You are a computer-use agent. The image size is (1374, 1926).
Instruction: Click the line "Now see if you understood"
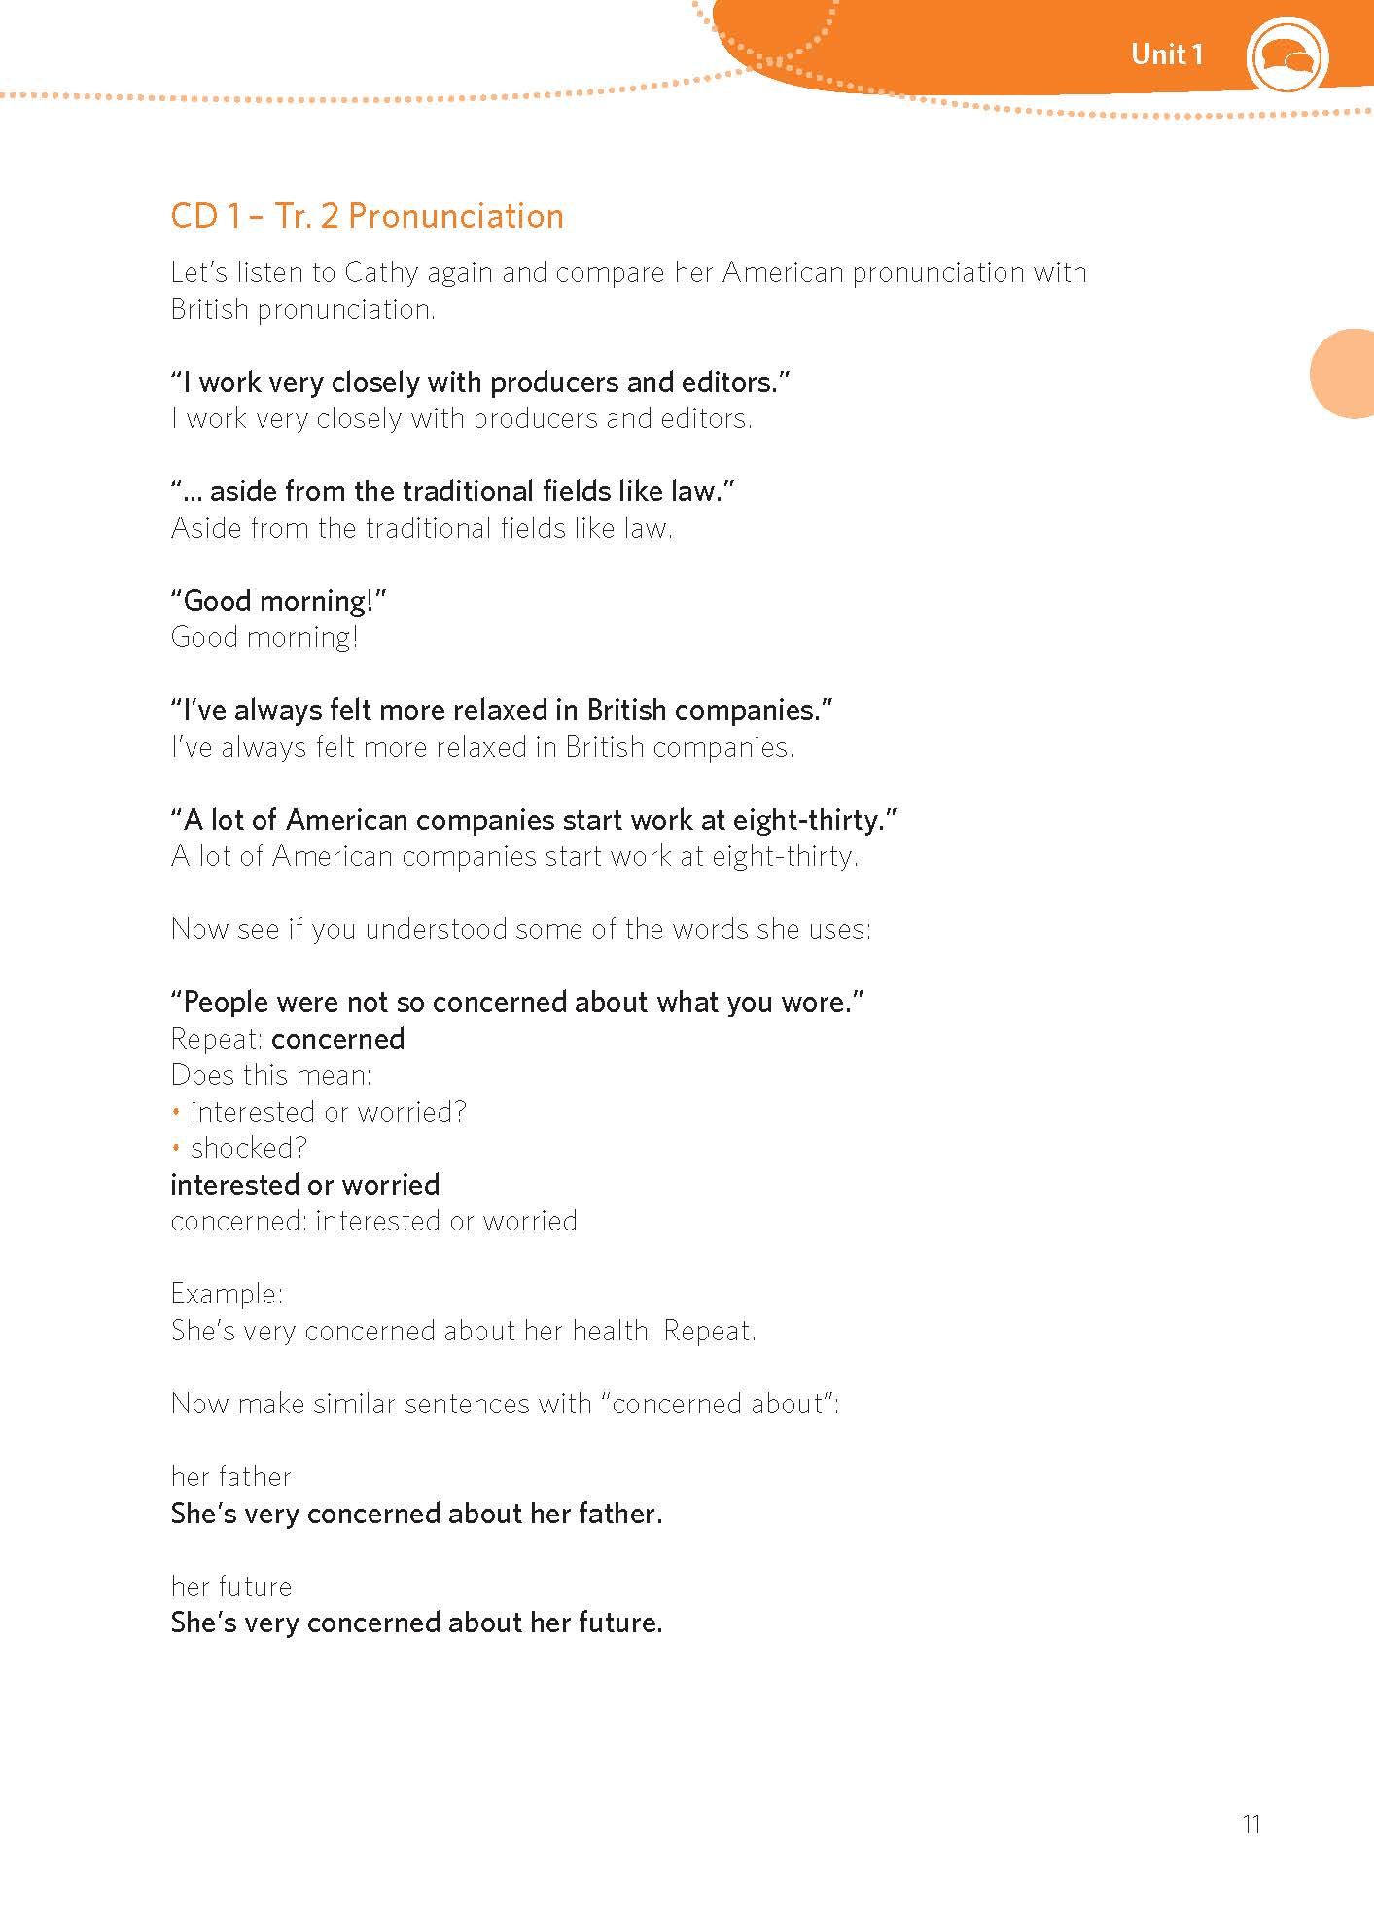[x=520, y=929]
